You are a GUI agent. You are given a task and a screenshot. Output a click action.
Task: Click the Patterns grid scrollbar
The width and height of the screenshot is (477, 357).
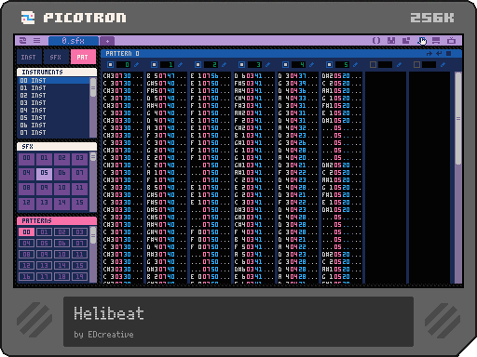tap(93, 254)
